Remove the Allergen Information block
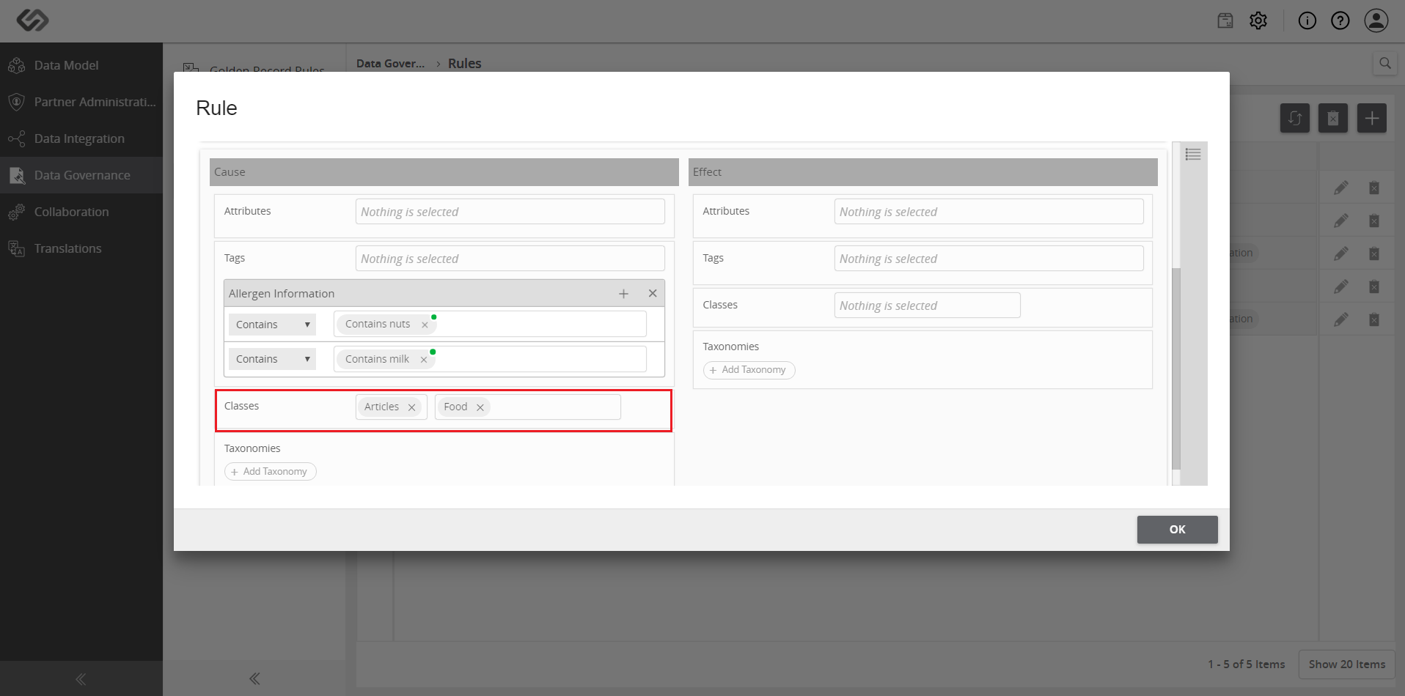The width and height of the screenshot is (1405, 696). [x=653, y=293]
